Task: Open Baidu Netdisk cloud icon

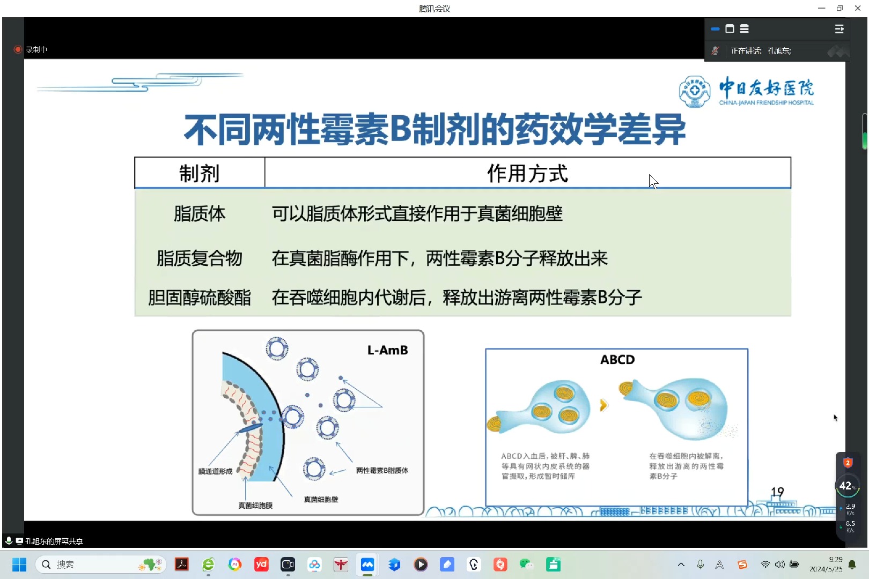Action: point(314,565)
